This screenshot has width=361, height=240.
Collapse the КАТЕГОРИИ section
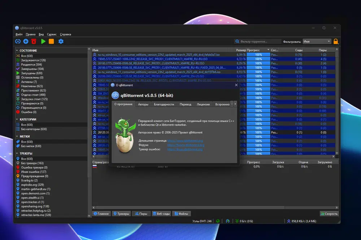(x=17, y=119)
